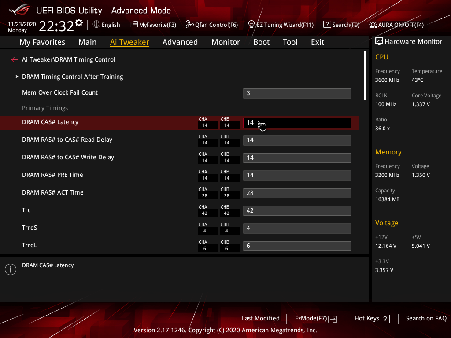
Task: Start EZ Tuning Wizard(F11)
Action: coord(281,25)
